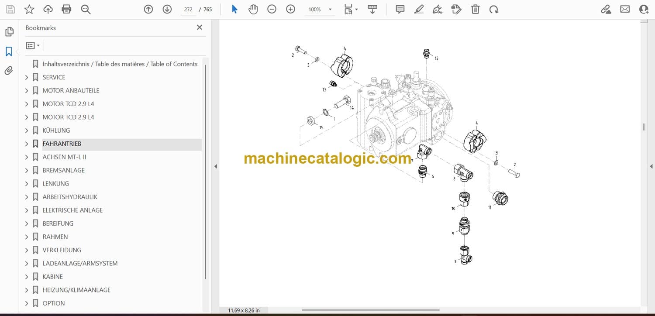Expand the BREMSANLAGE bookmark
655x316 pixels.
(27, 170)
